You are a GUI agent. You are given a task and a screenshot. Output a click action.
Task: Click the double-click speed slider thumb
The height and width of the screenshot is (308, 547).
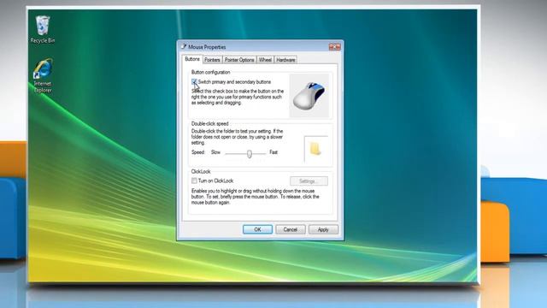click(250, 154)
